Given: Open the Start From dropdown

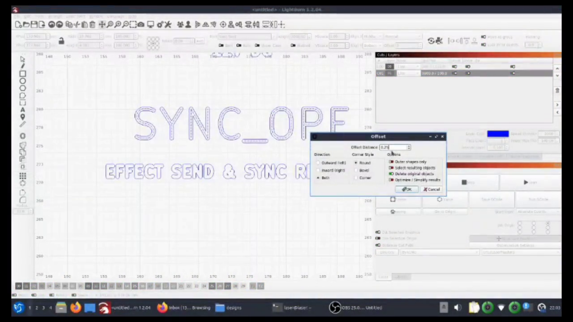Looking at the screenshot, I should [x=538, y=212].
